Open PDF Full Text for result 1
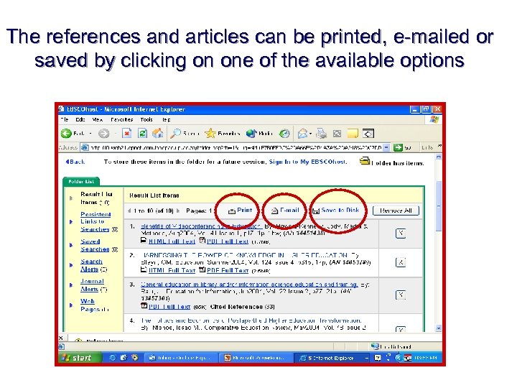The height and width of the screenshot is (388, 517). [228, 241]
